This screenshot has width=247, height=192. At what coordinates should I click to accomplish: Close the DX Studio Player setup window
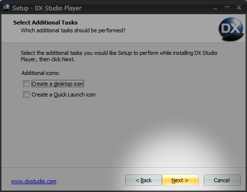click(x=239, y=8)
